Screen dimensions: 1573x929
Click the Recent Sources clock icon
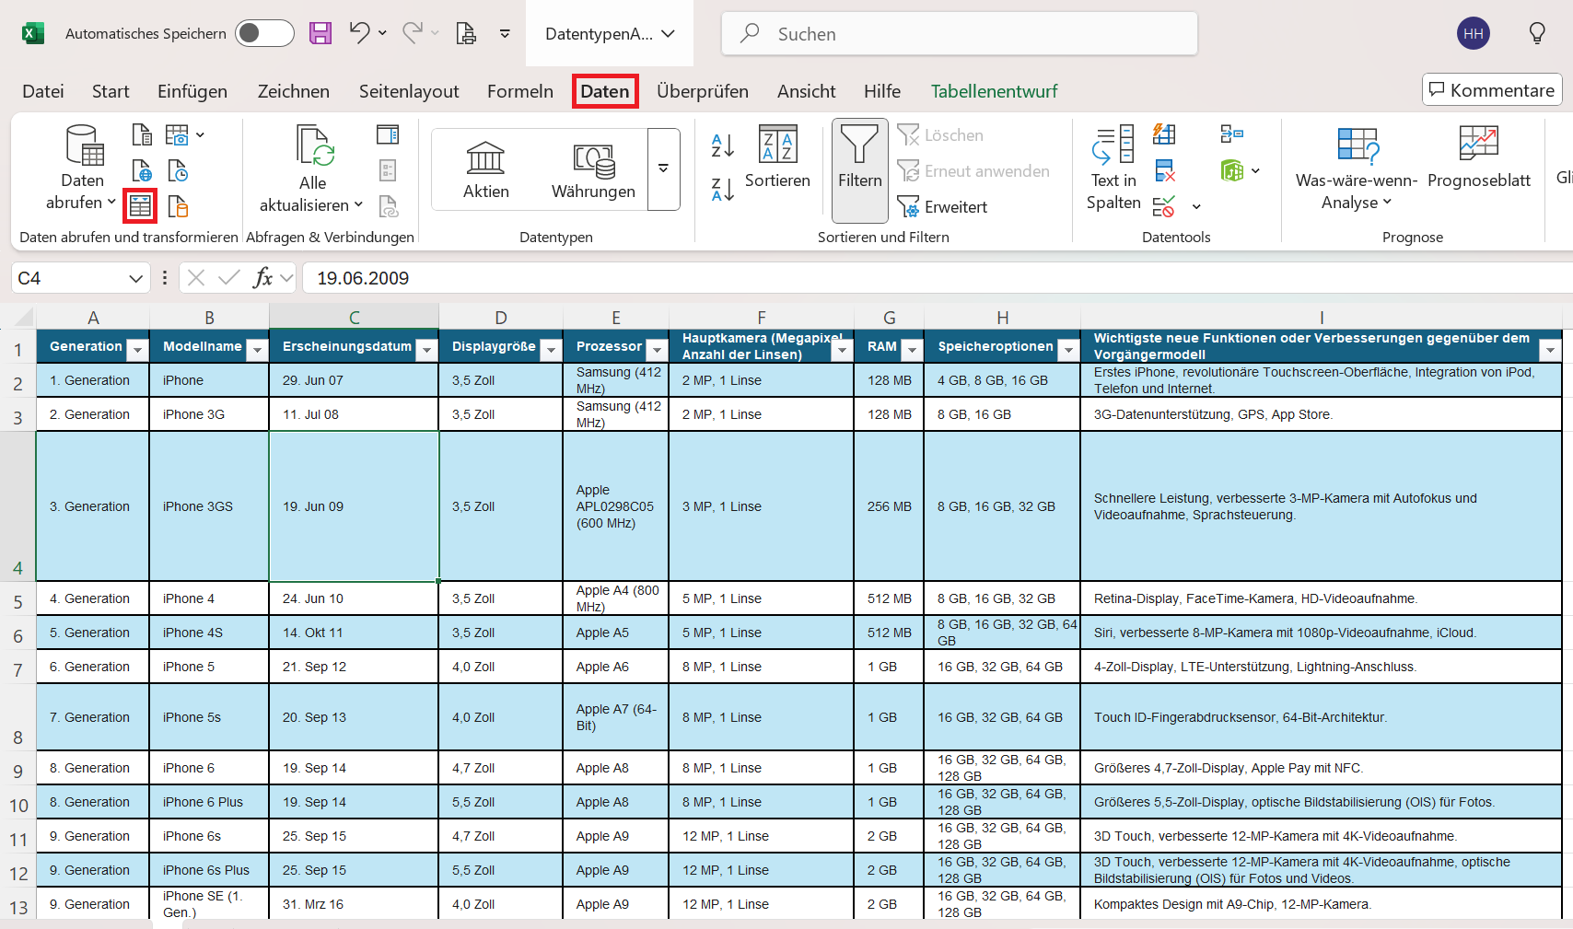(x=178, y=170)
